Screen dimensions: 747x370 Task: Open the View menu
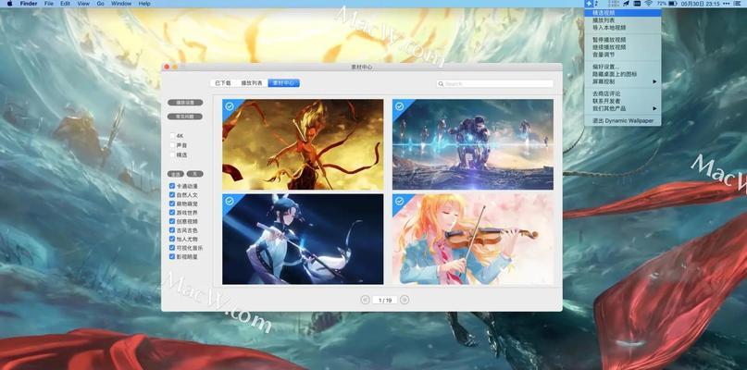click(x=83, y=4)
